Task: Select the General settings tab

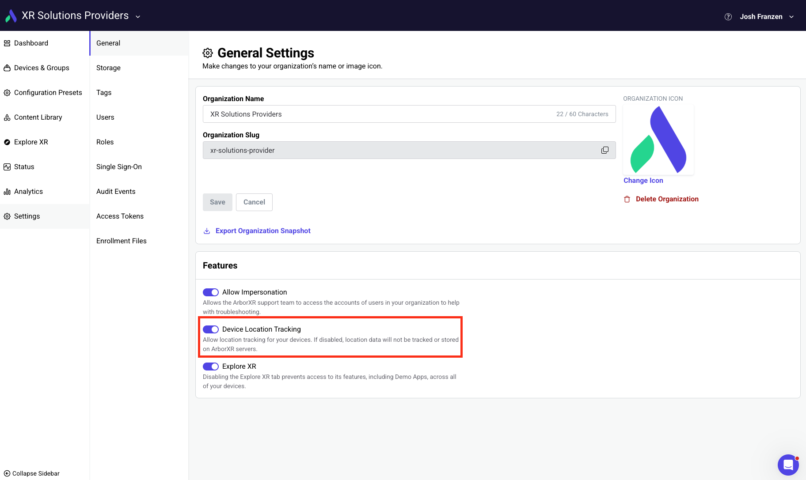Action: [x=139, y=43]
